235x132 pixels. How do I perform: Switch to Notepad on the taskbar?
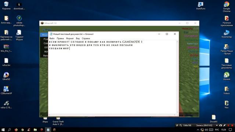pyautogui.click(x=48, y=130)
